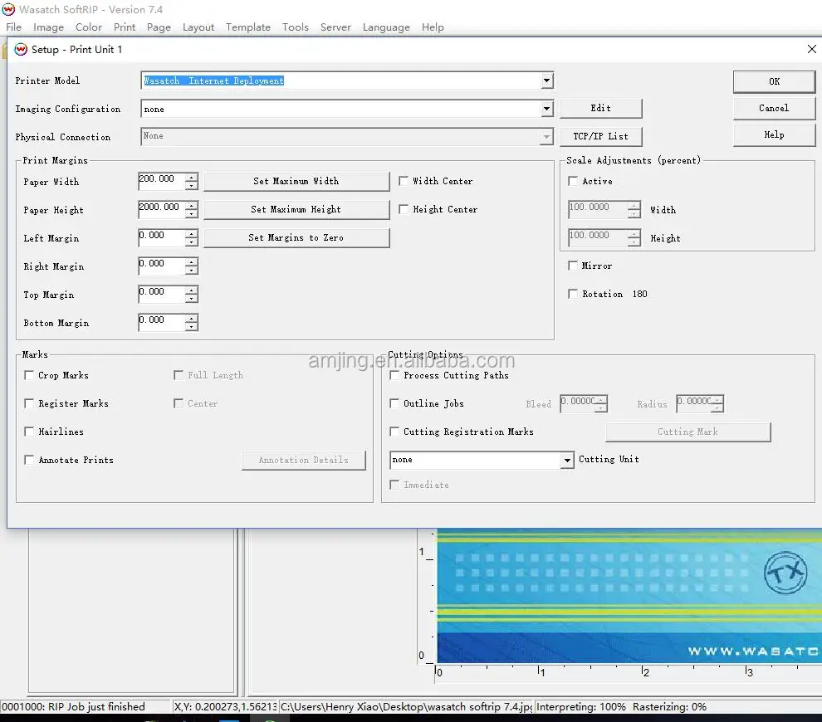The image size is (822, 722).
Task: Click the Wasatch logo icon in dialog title
Action: [x=21, y=50]
